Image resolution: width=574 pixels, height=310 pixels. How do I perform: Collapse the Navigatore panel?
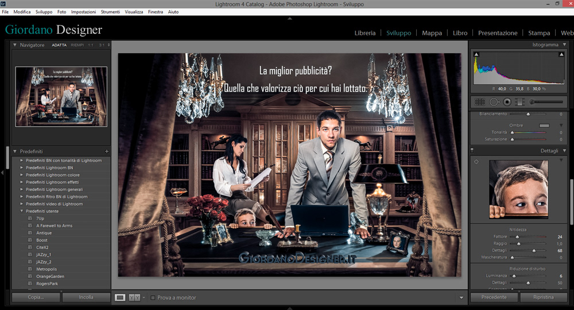click(15, 45)
